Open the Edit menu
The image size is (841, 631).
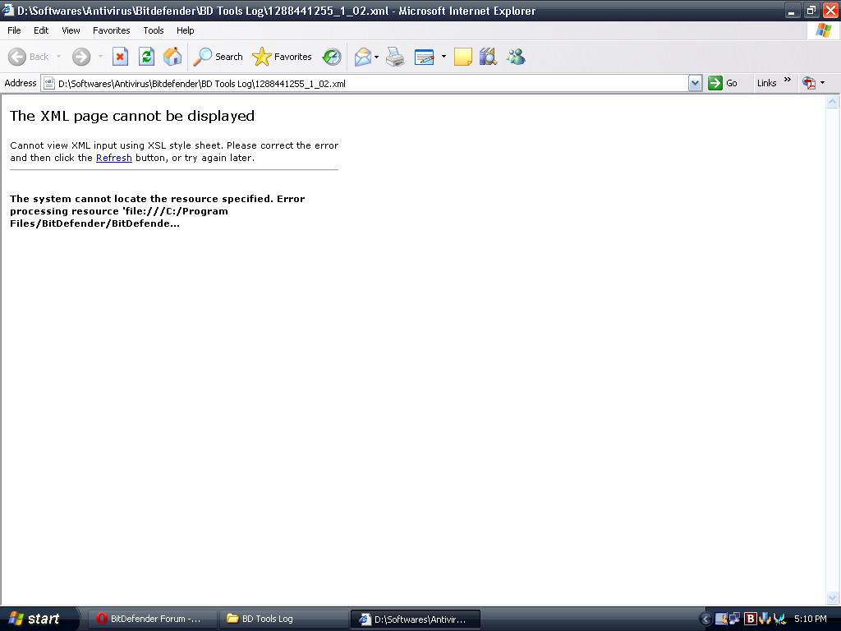pyautogui.click(x=41, y=30)
